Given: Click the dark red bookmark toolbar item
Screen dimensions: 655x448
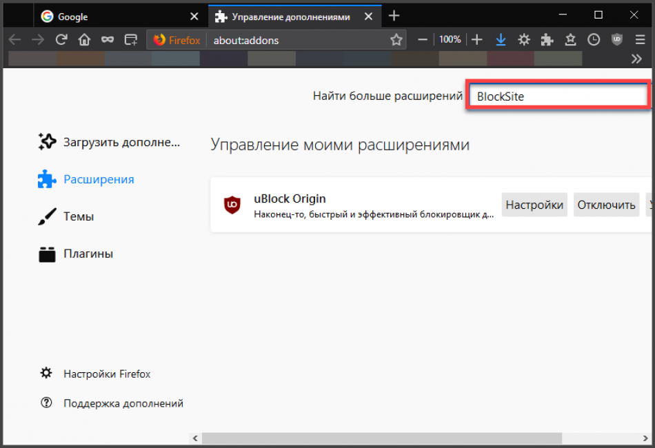Looking at the screenshot, I should coord(510,59).
